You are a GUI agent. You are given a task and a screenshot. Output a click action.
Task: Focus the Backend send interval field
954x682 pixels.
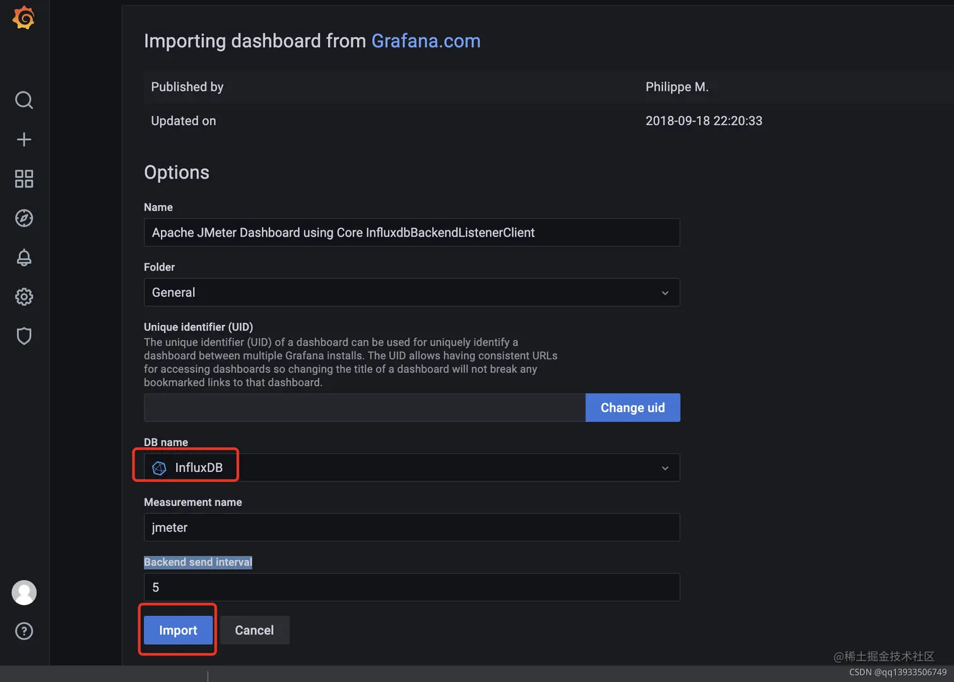click(411, 587)
